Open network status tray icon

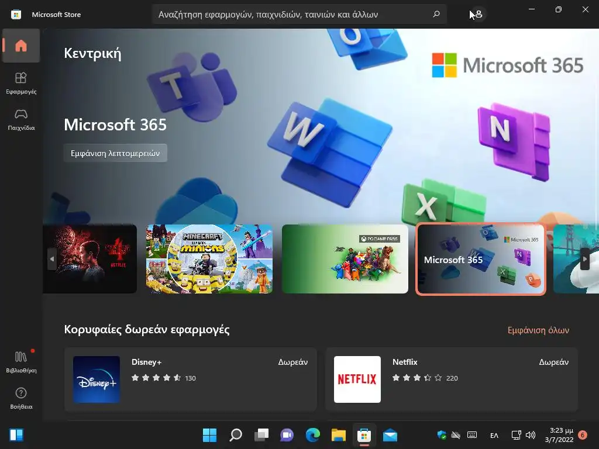516,435
